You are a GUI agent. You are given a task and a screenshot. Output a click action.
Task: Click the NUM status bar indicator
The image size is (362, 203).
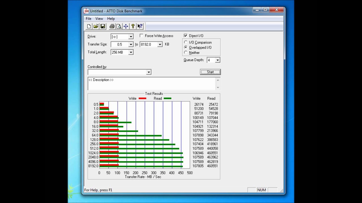(x=262, y=190)
